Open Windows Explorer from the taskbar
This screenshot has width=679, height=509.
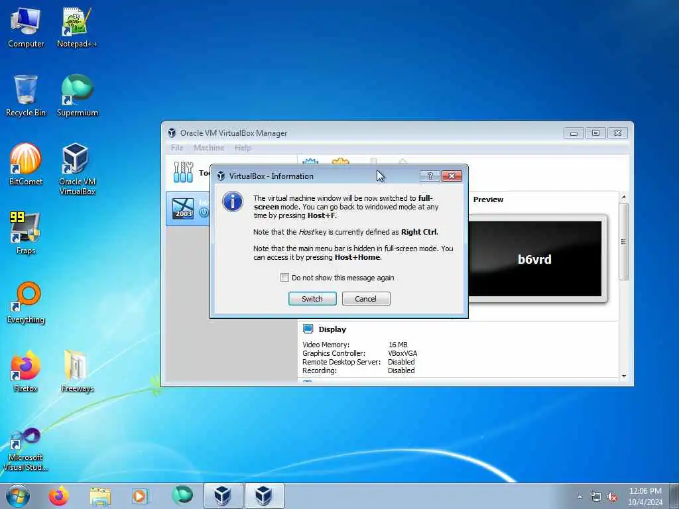[x=100, y=496]
